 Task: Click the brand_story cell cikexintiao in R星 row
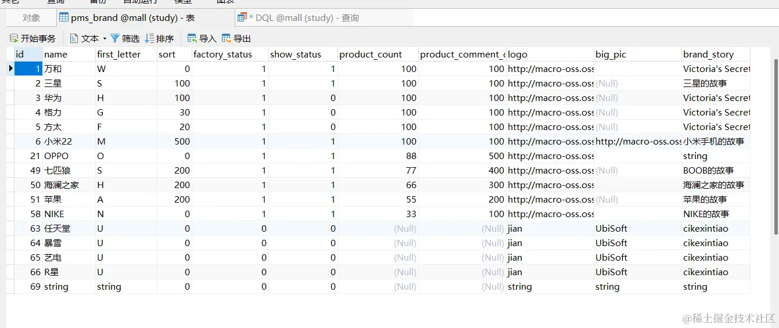click(x=716, y=272)
